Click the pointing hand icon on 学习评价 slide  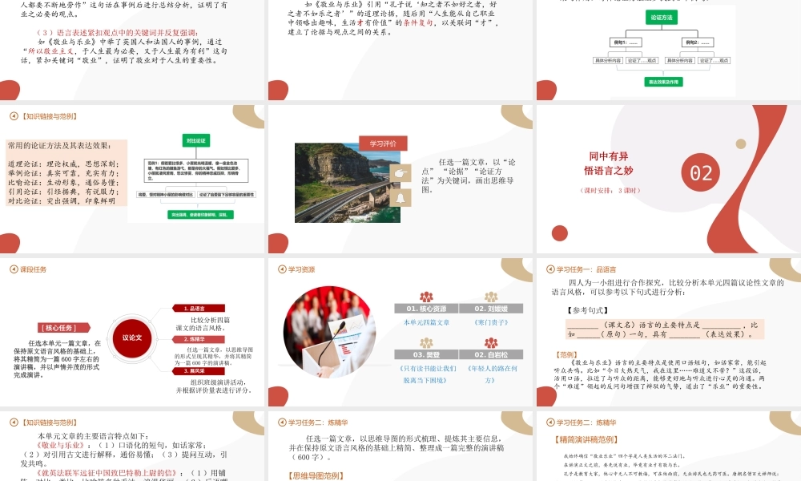click(400, 174)
